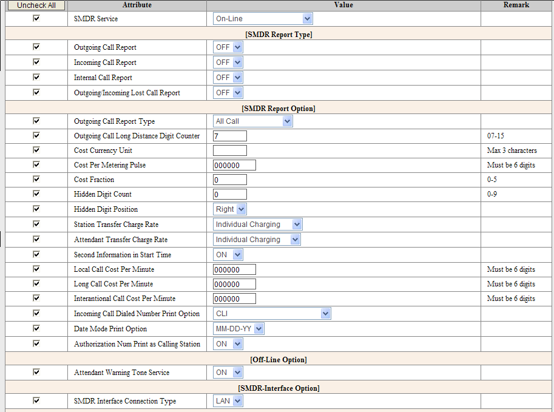Click the Local Call Cost Per Minute field
This screenshot has width=554, height=412.
tap(234, 269)
